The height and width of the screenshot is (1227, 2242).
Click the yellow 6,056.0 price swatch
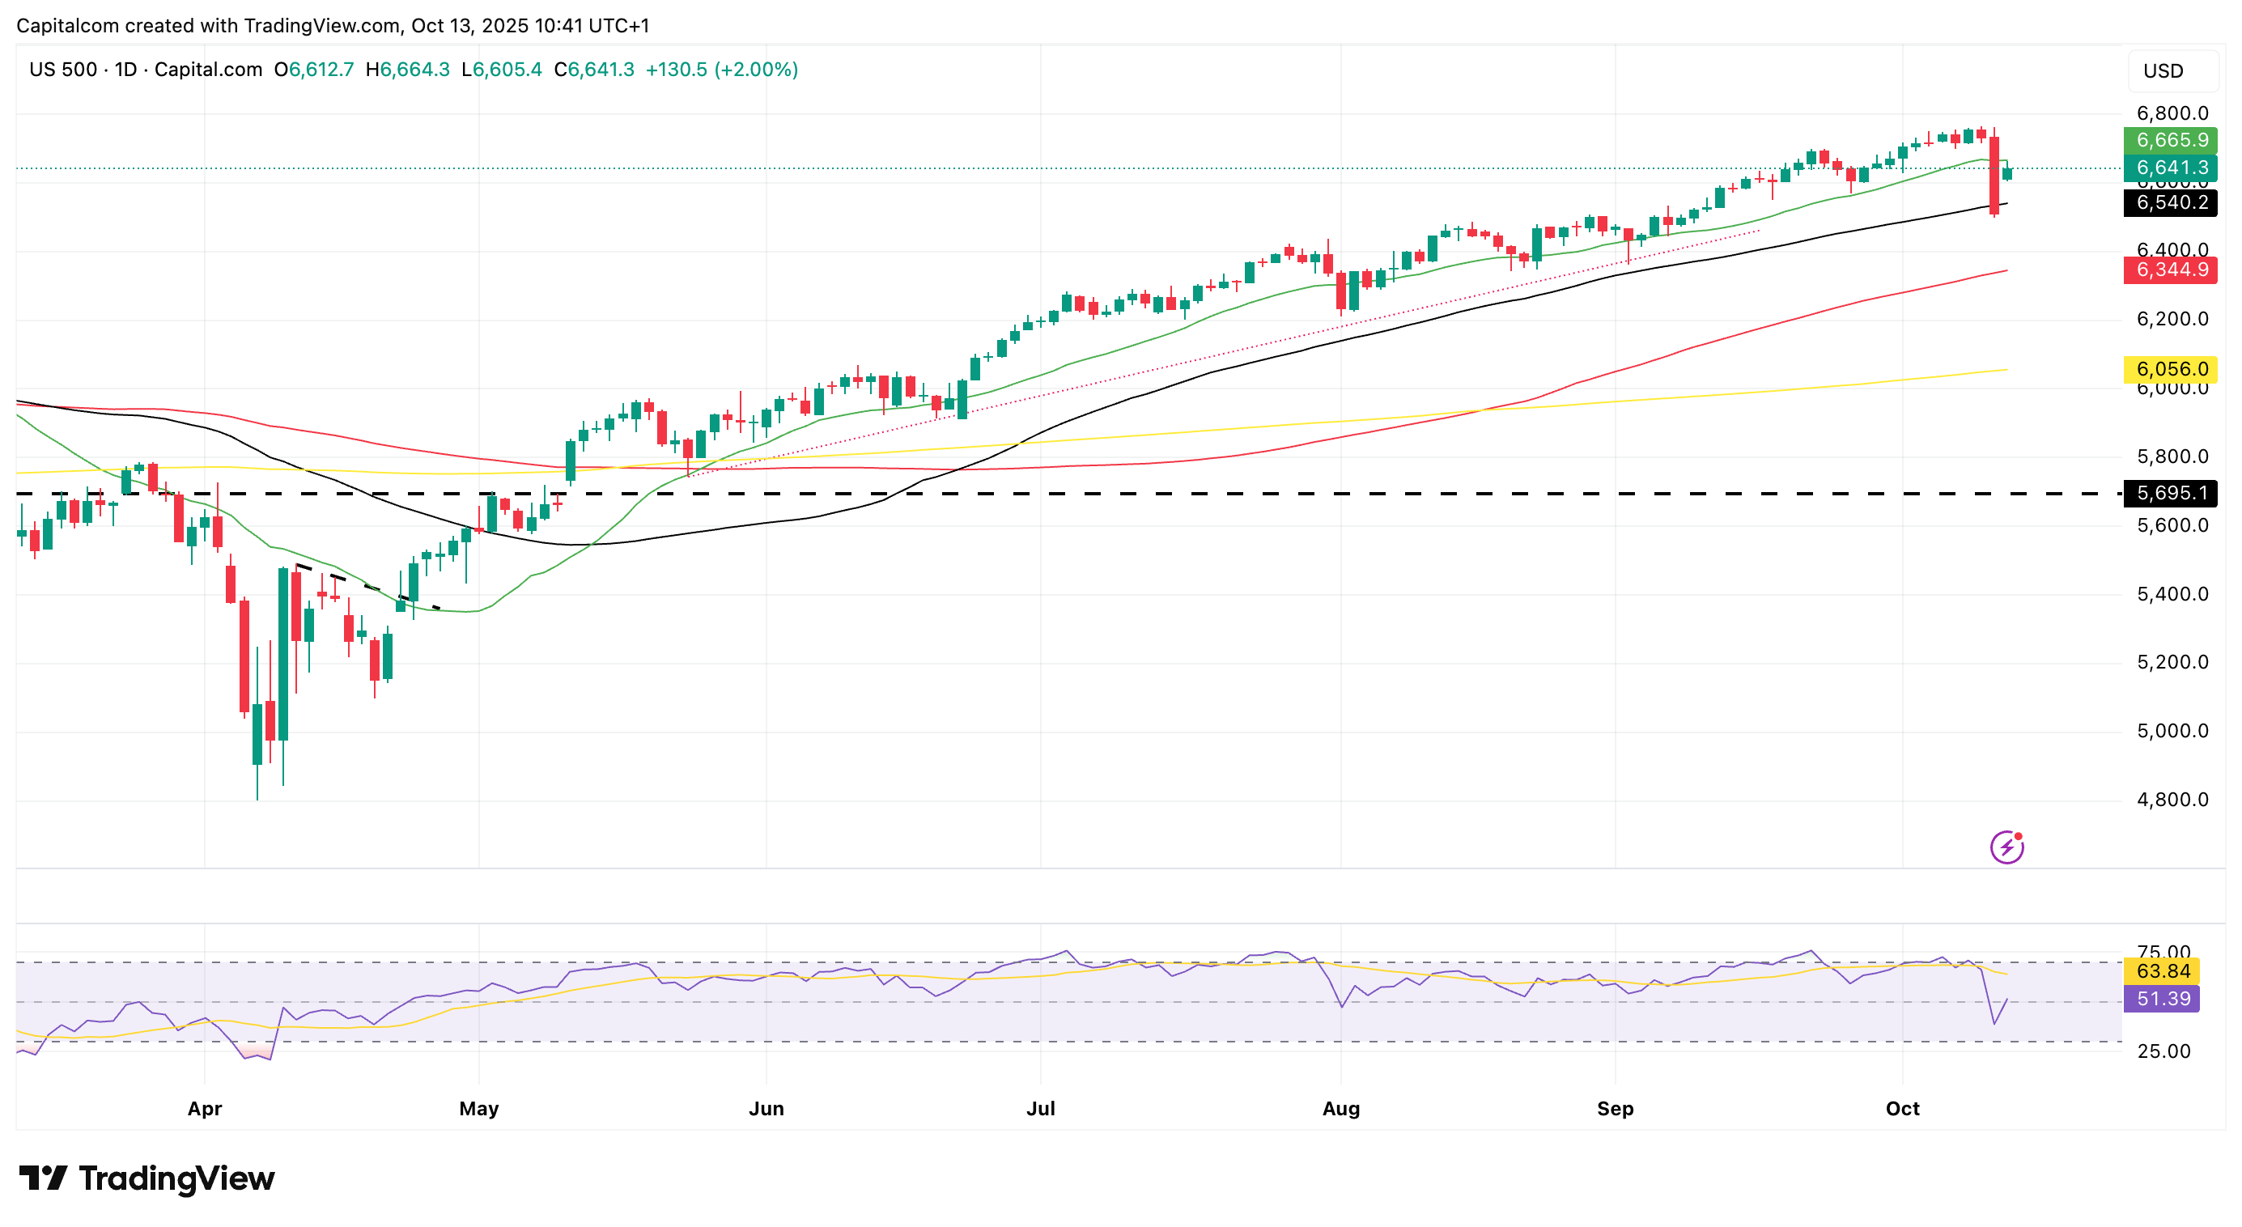coord(2170,369)
